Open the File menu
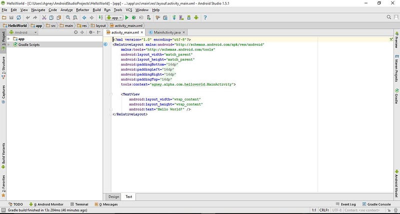Viewport: 400px width, 214px height. tap(4, 10)
